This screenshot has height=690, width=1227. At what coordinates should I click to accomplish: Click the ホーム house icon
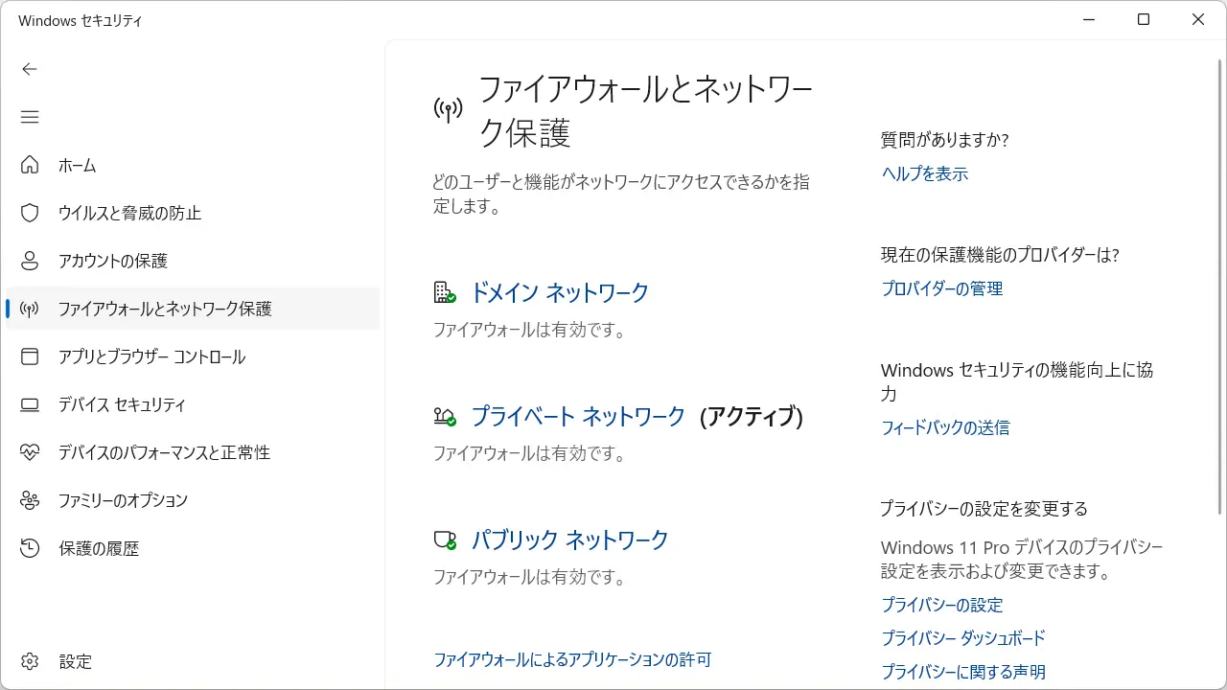pos(30,165)
